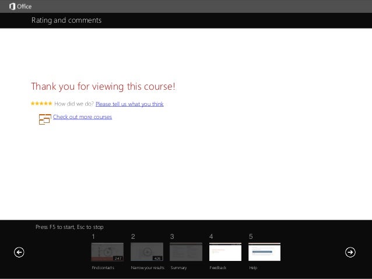Click the 'Feedback' label
372x279 pixels.
click(218, 267)
